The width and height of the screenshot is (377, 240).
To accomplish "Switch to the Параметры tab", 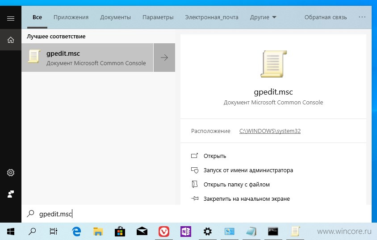I will pos(158,17).
